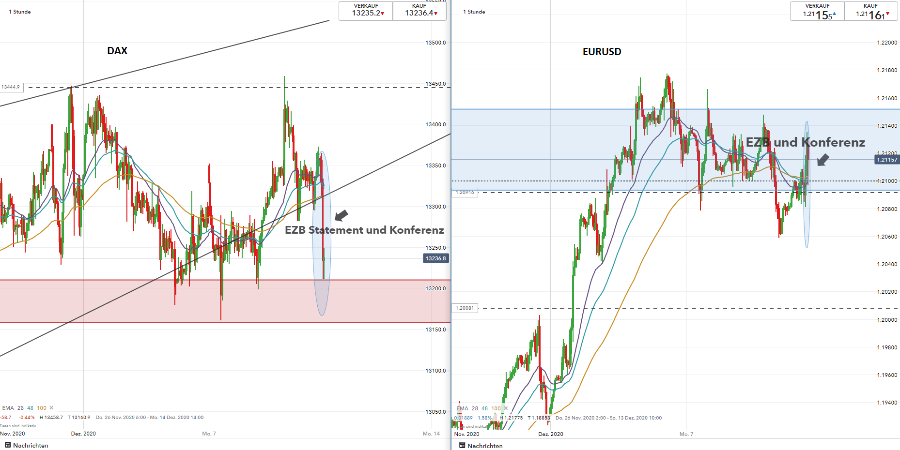Select the 1.20916 horizontal line label on EURUSD
Screen dimensions: 900x450
point(465,192)
